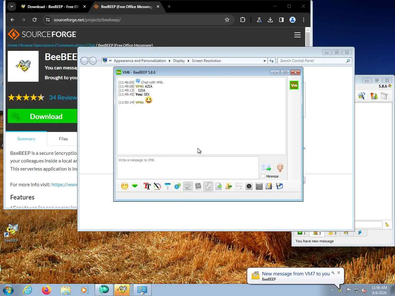This screenshot has width=395, height=296.
Task: Enable the Minimize checkbox in chat window
Action: click(x=263, y=176)
